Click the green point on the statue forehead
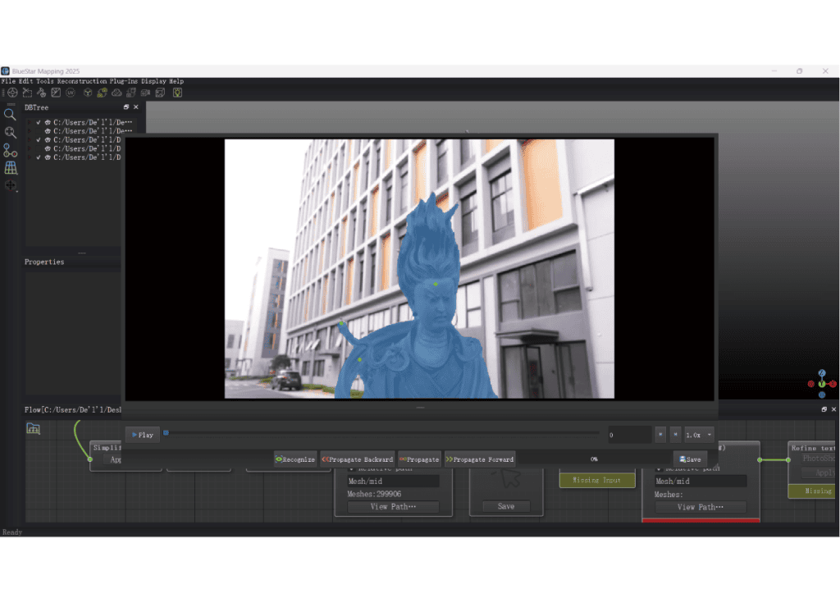840x602 pixels. (436, 284)
